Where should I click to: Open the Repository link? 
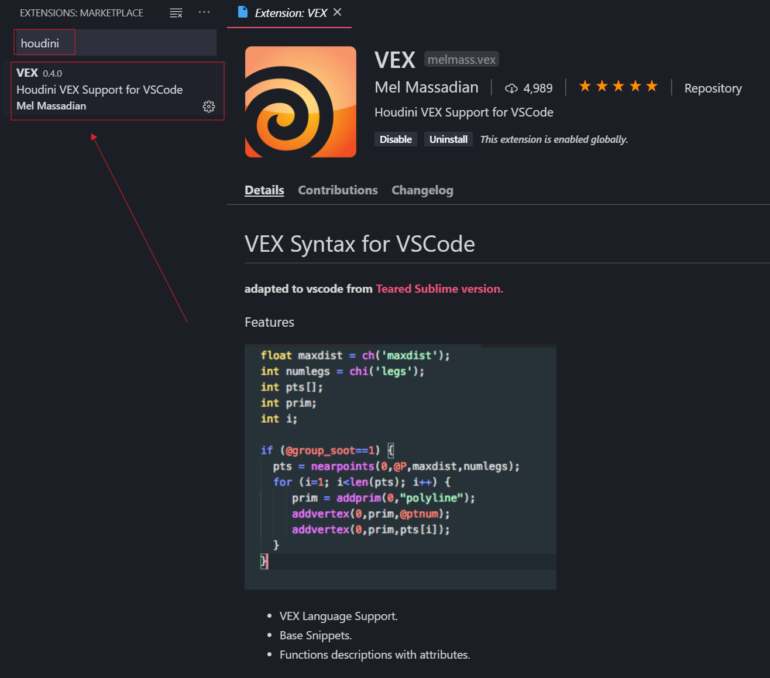coord(713,88)
